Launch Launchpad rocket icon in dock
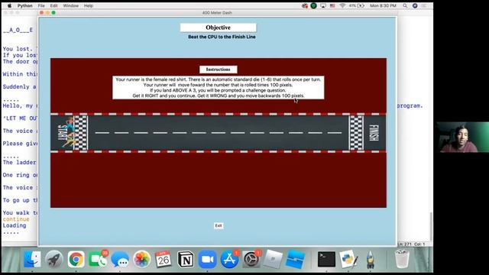This screenshot has height=275, width=489. pyautogui.click(x=54, y=259)
